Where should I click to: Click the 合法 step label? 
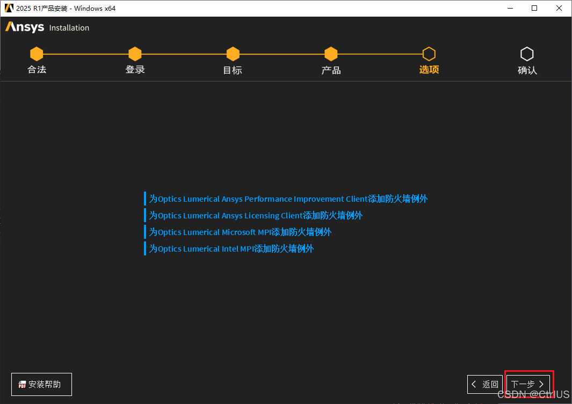pyautogui.click(x=37, y=70)
